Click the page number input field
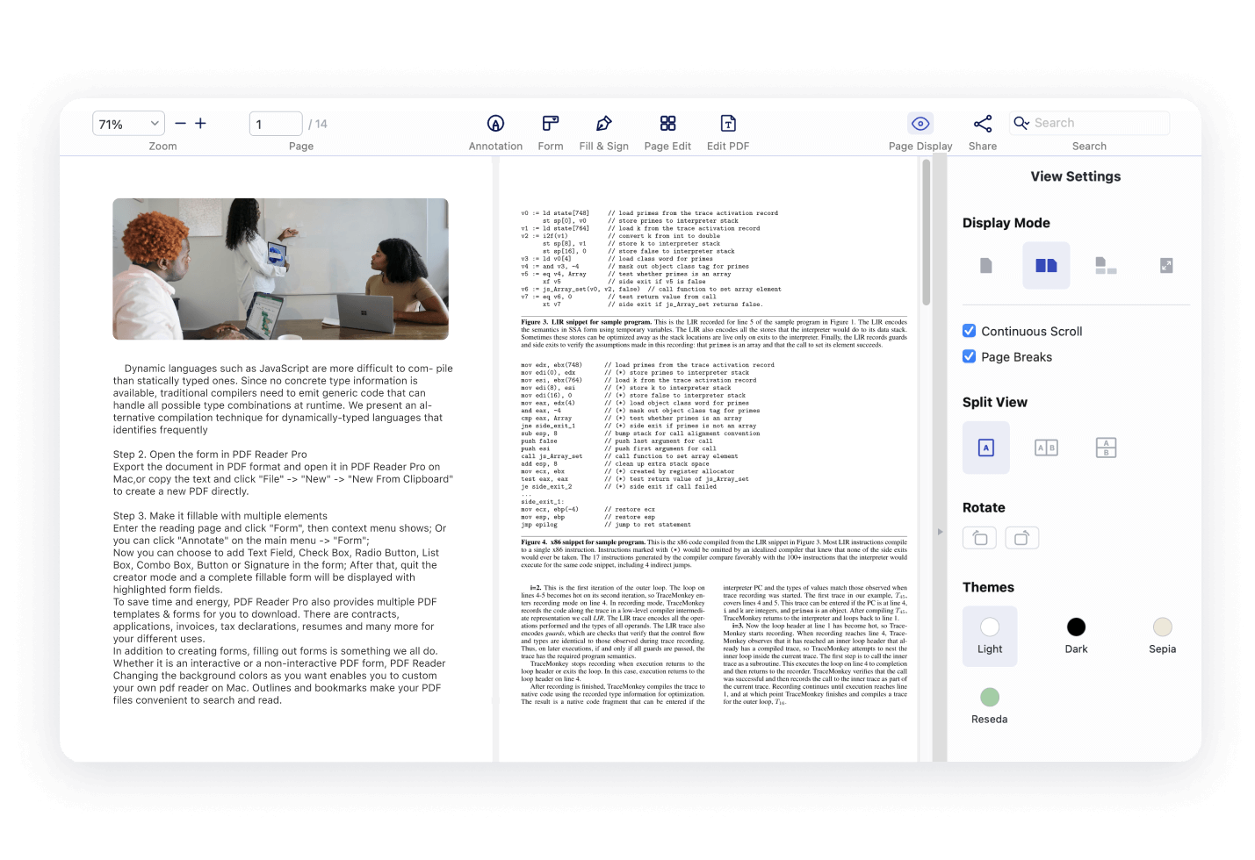Screen dimensions: 1255x860 pos(276,124)
